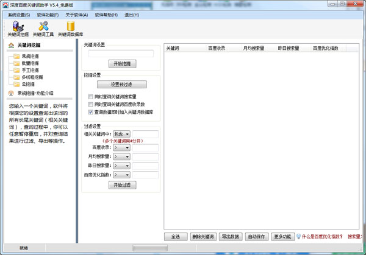Click the 就绪 status bar text

pyautogui.click(x=24, y=248)
